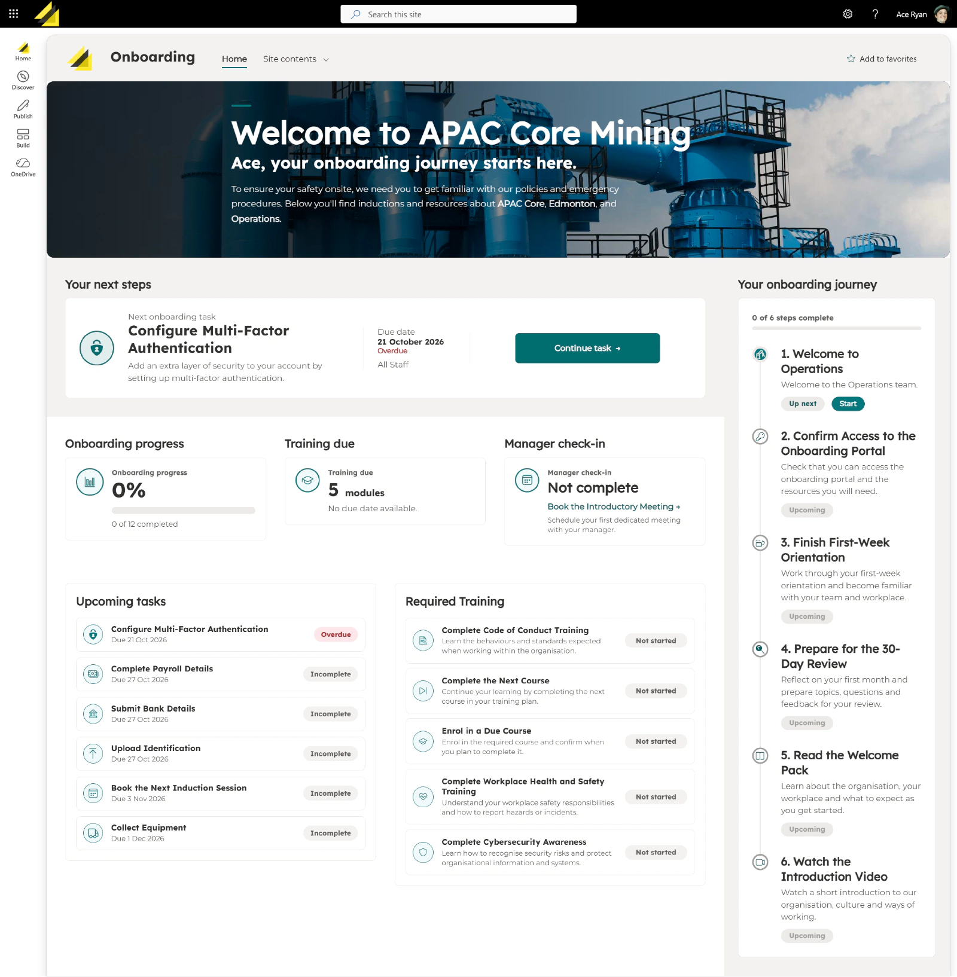Image resolution: width=957 pixels, height=977 pixels.
Task: Click the Onboarding site title
Action: [x=153, y=57]
